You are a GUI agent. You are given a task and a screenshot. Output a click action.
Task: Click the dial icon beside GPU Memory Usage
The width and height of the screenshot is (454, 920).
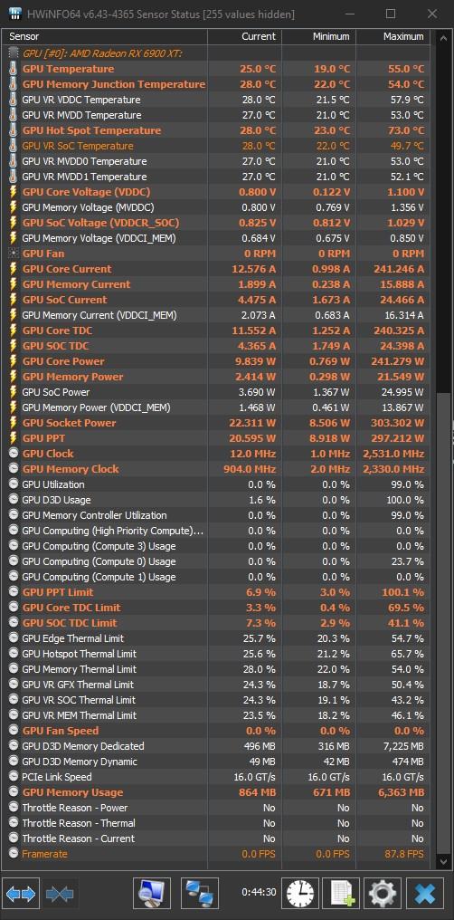[x=14, y=792]
